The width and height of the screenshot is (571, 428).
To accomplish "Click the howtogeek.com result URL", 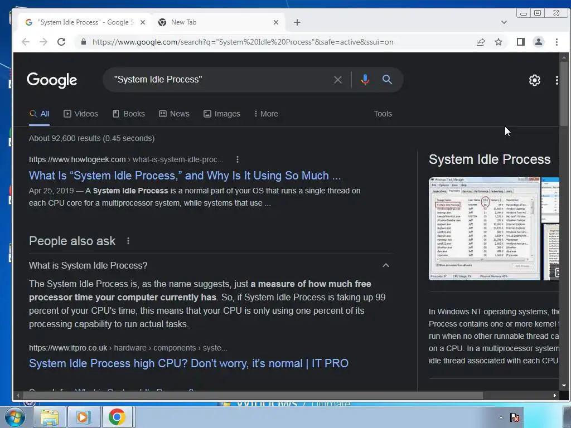I will click(x=126, y=159).
